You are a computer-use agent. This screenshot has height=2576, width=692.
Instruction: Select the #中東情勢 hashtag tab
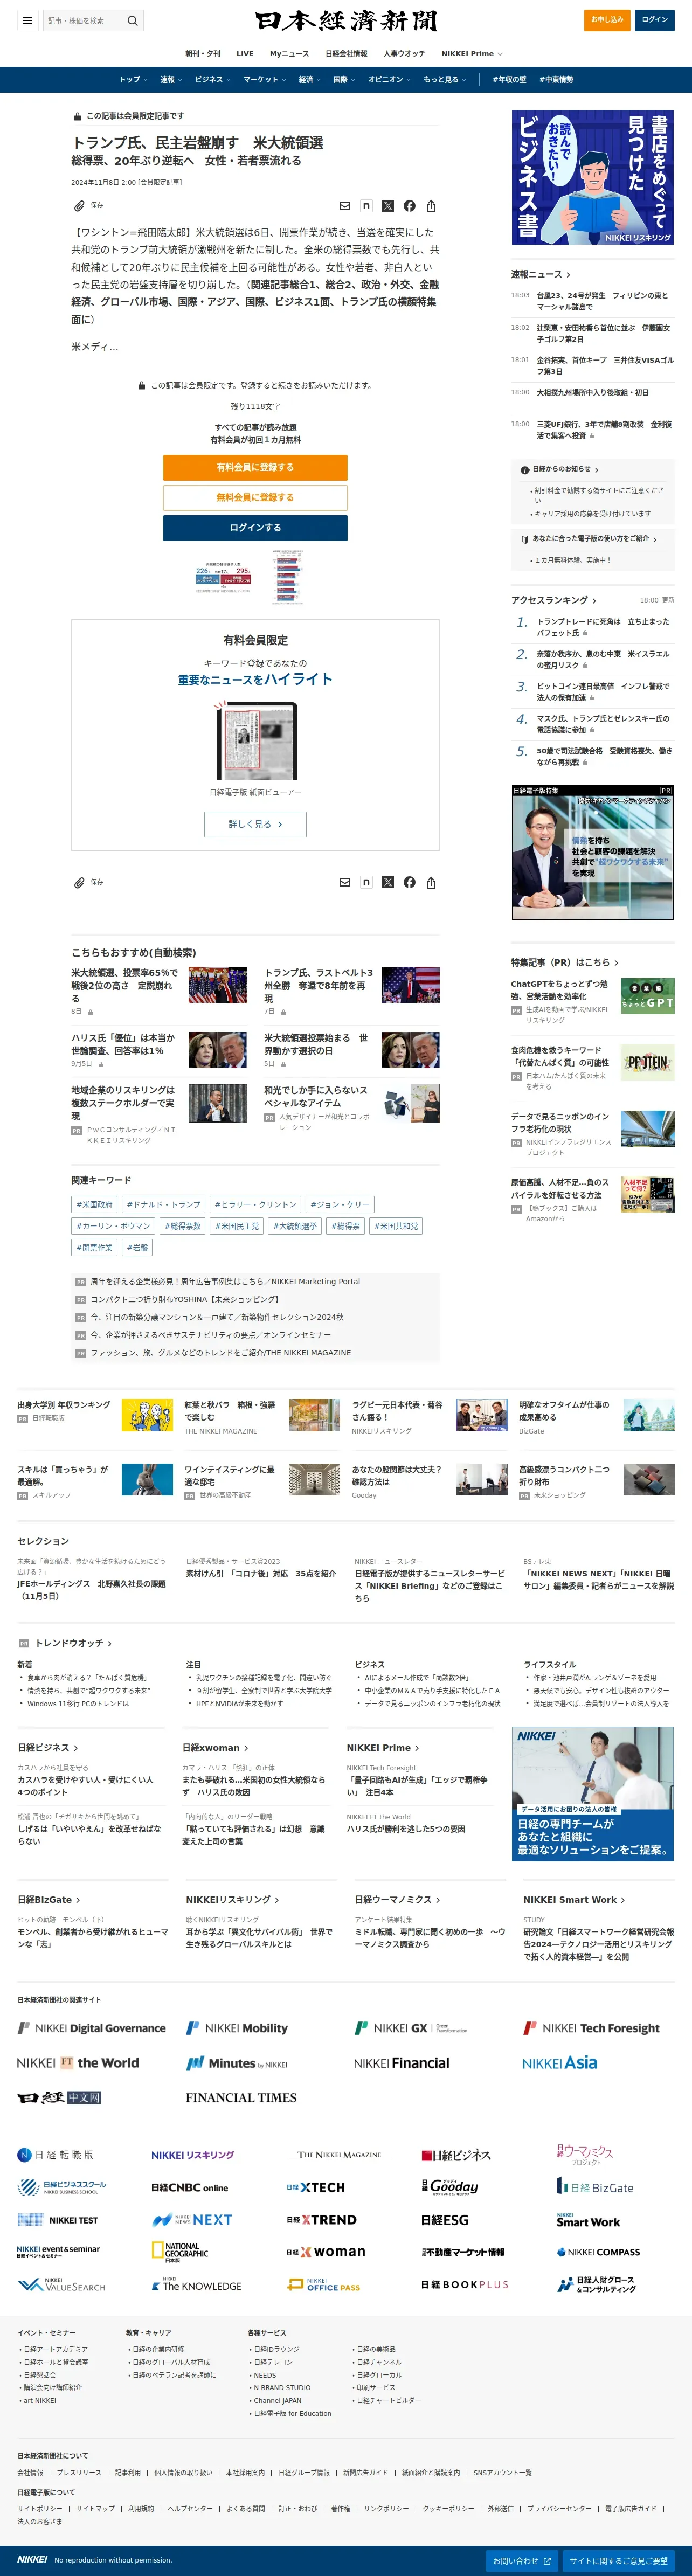(x=556, y=79)
